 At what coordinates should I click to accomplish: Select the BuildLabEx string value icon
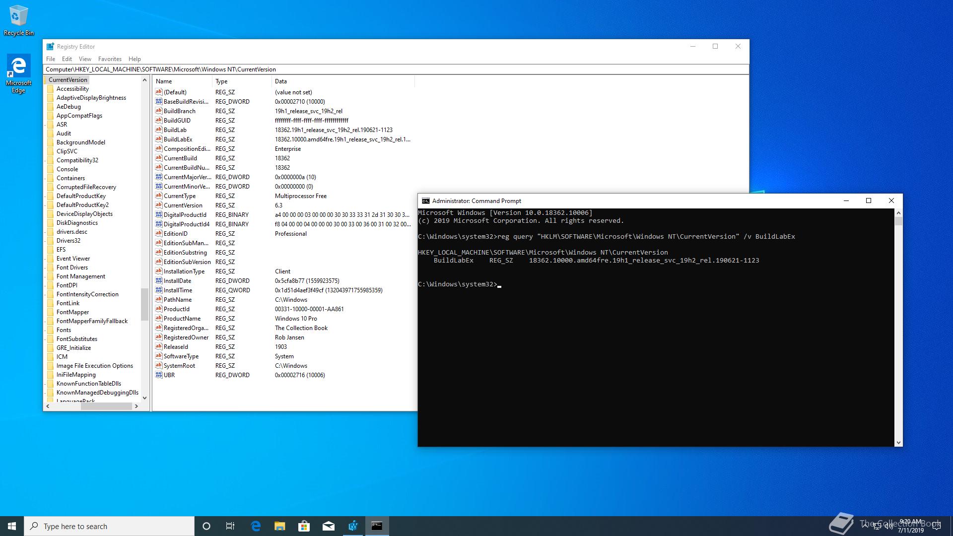[x=159, y=139]
